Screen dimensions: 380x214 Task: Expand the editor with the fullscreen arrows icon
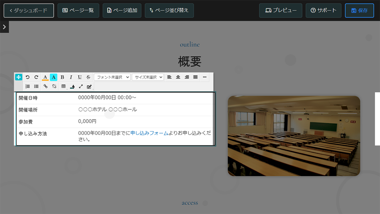tap(80, 86)
